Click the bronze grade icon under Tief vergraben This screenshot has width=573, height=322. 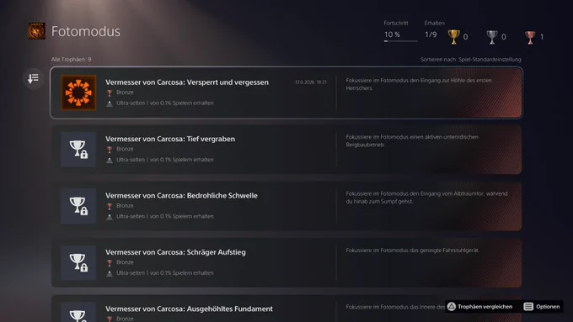110,150
